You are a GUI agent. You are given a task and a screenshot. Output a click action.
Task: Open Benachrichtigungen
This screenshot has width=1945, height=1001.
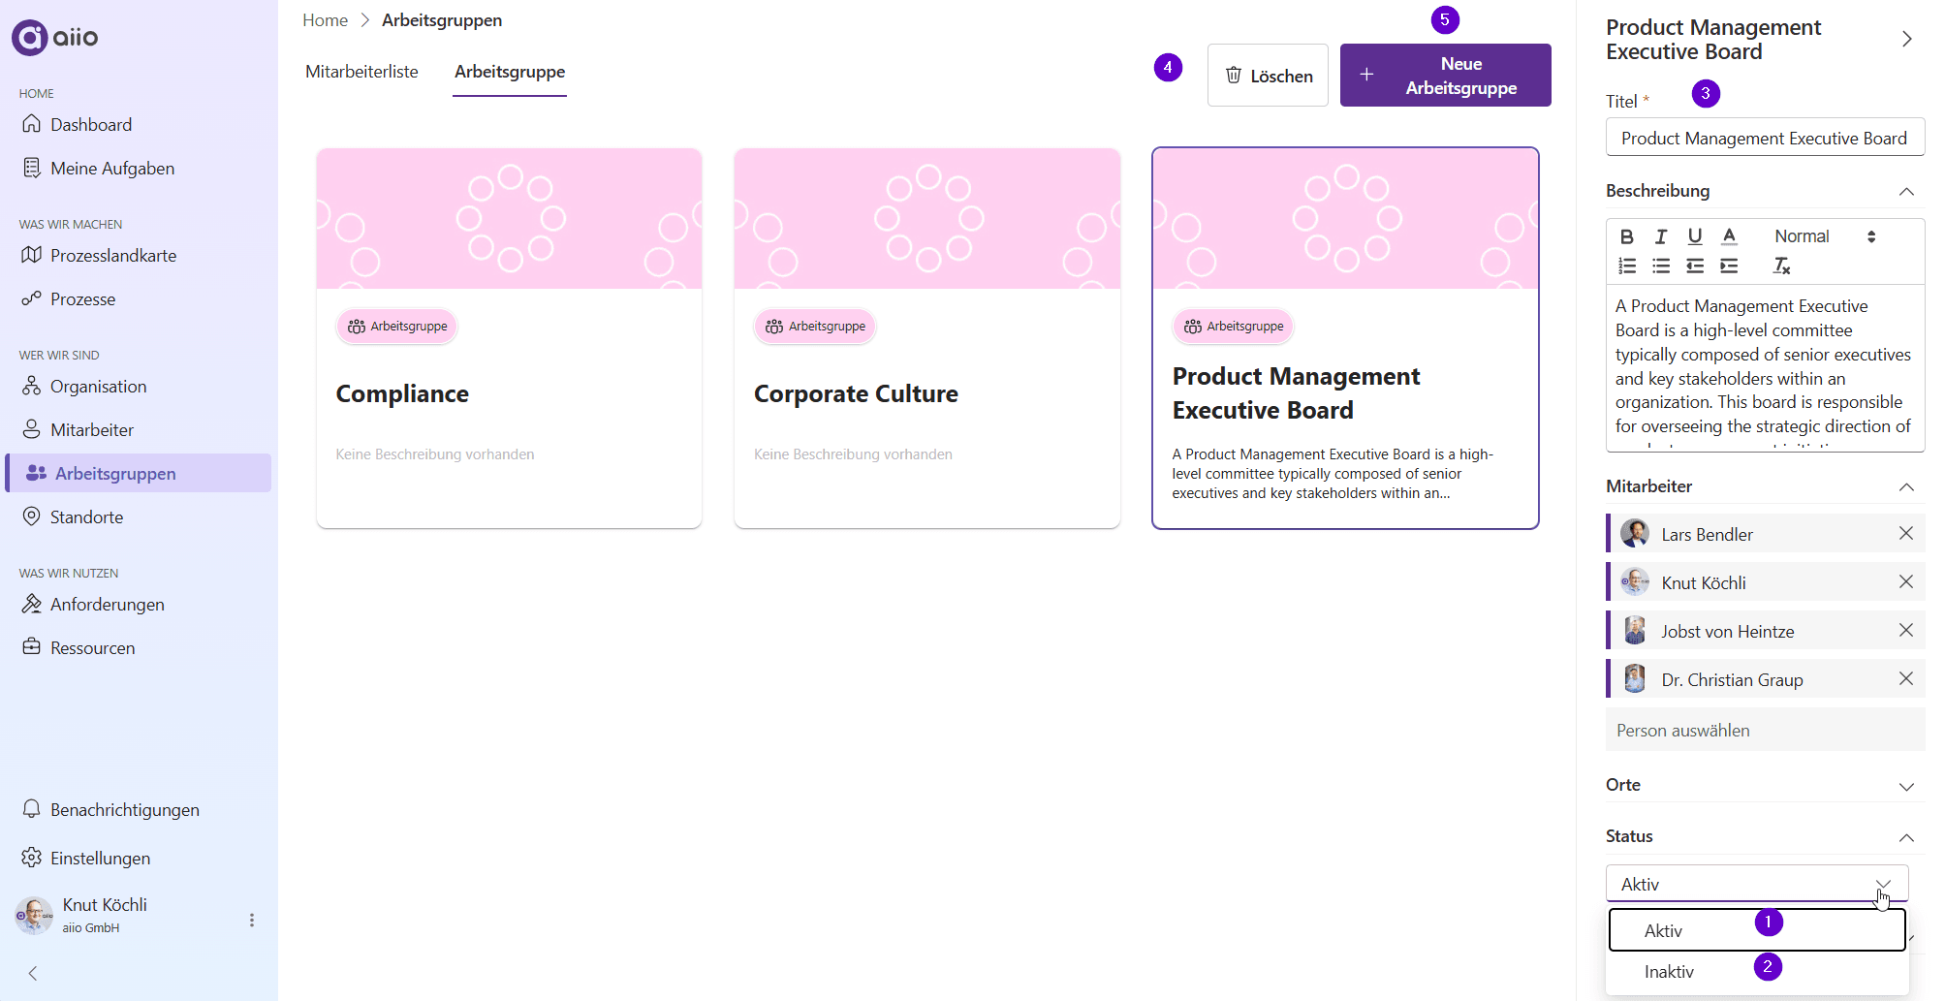138,810
